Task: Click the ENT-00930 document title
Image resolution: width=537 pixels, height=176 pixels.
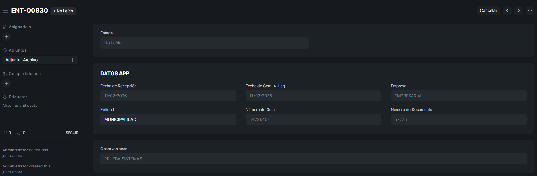Action: tap(30, 10)
